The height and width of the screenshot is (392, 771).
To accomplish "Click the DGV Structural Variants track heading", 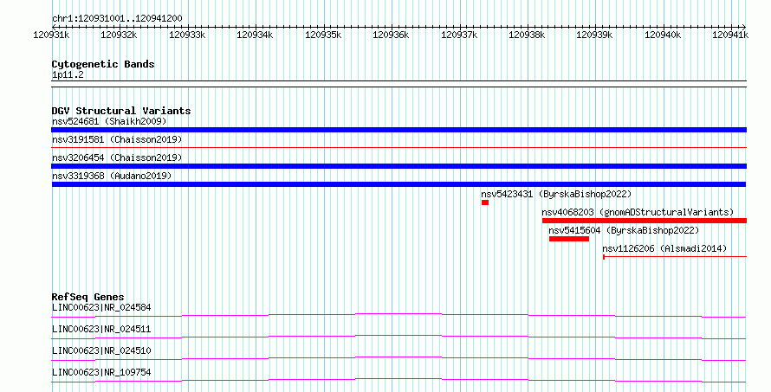I will point(121,111).
